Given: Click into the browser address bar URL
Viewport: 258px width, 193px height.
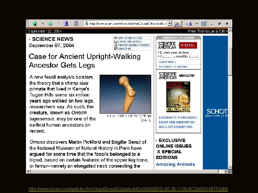Looking at the screenshot, I should pos(128,24).
